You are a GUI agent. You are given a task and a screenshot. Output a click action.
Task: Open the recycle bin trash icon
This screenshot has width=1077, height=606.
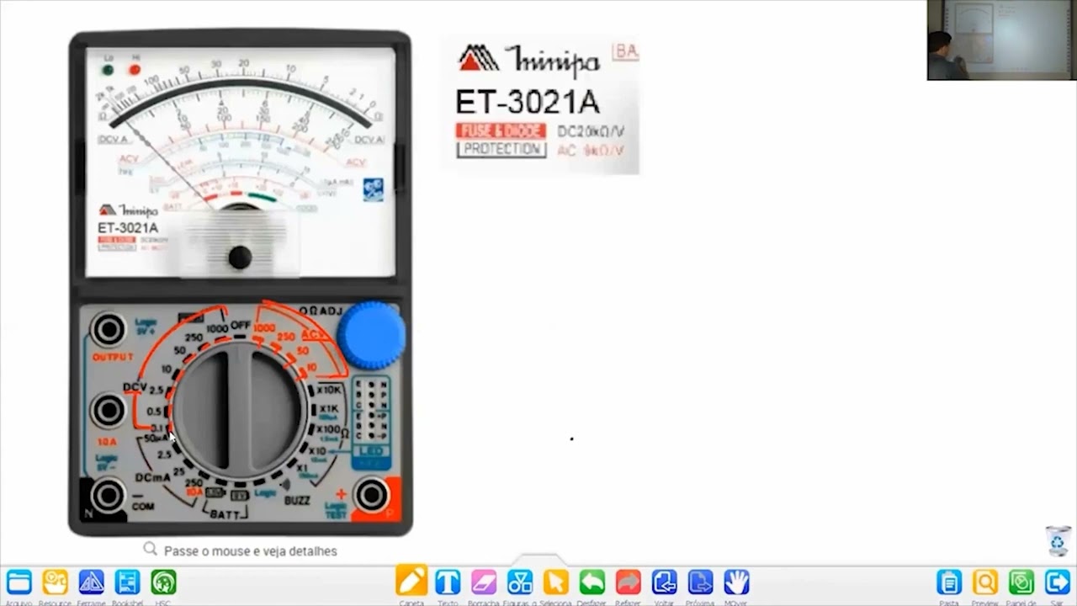[x=1058, y=540]
